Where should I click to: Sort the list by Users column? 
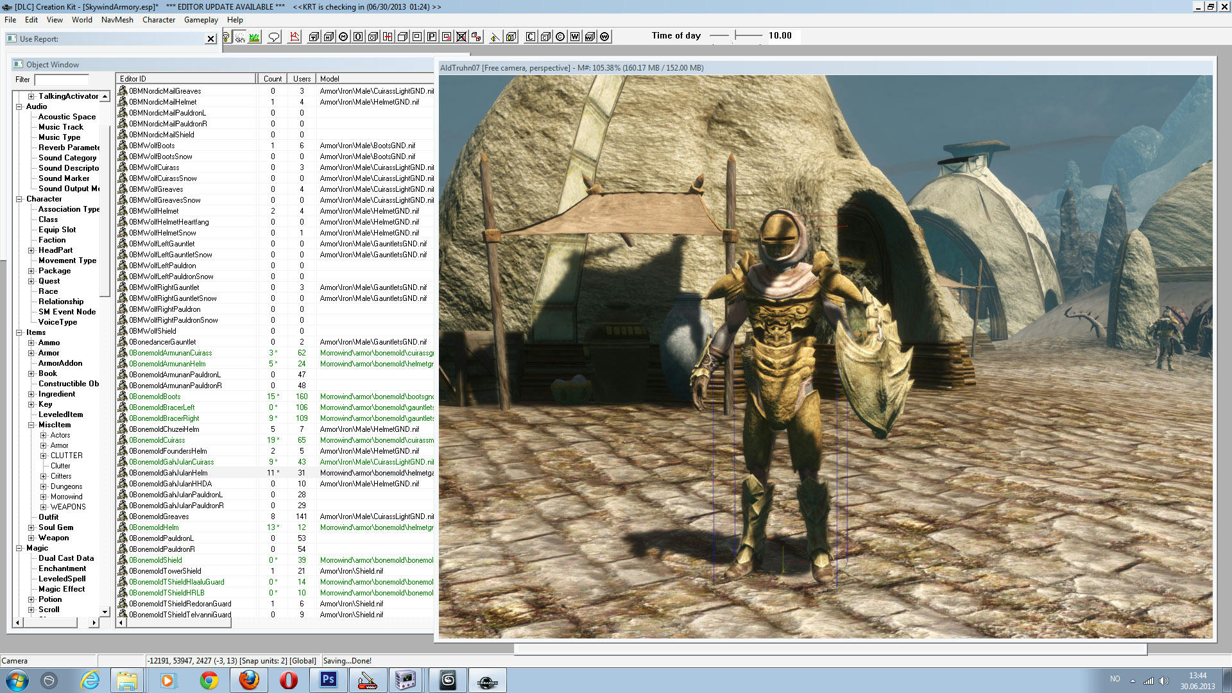tap(302, 79)
